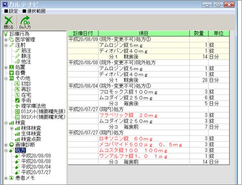This screenshot has width=242, height=185.
Task: Select the メコバマイド５００μｇ row
Action: tap(149, 145)
